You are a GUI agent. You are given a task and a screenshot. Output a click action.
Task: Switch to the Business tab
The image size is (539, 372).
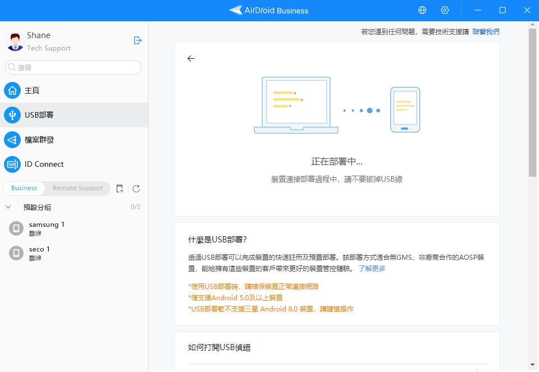[24, 188]
